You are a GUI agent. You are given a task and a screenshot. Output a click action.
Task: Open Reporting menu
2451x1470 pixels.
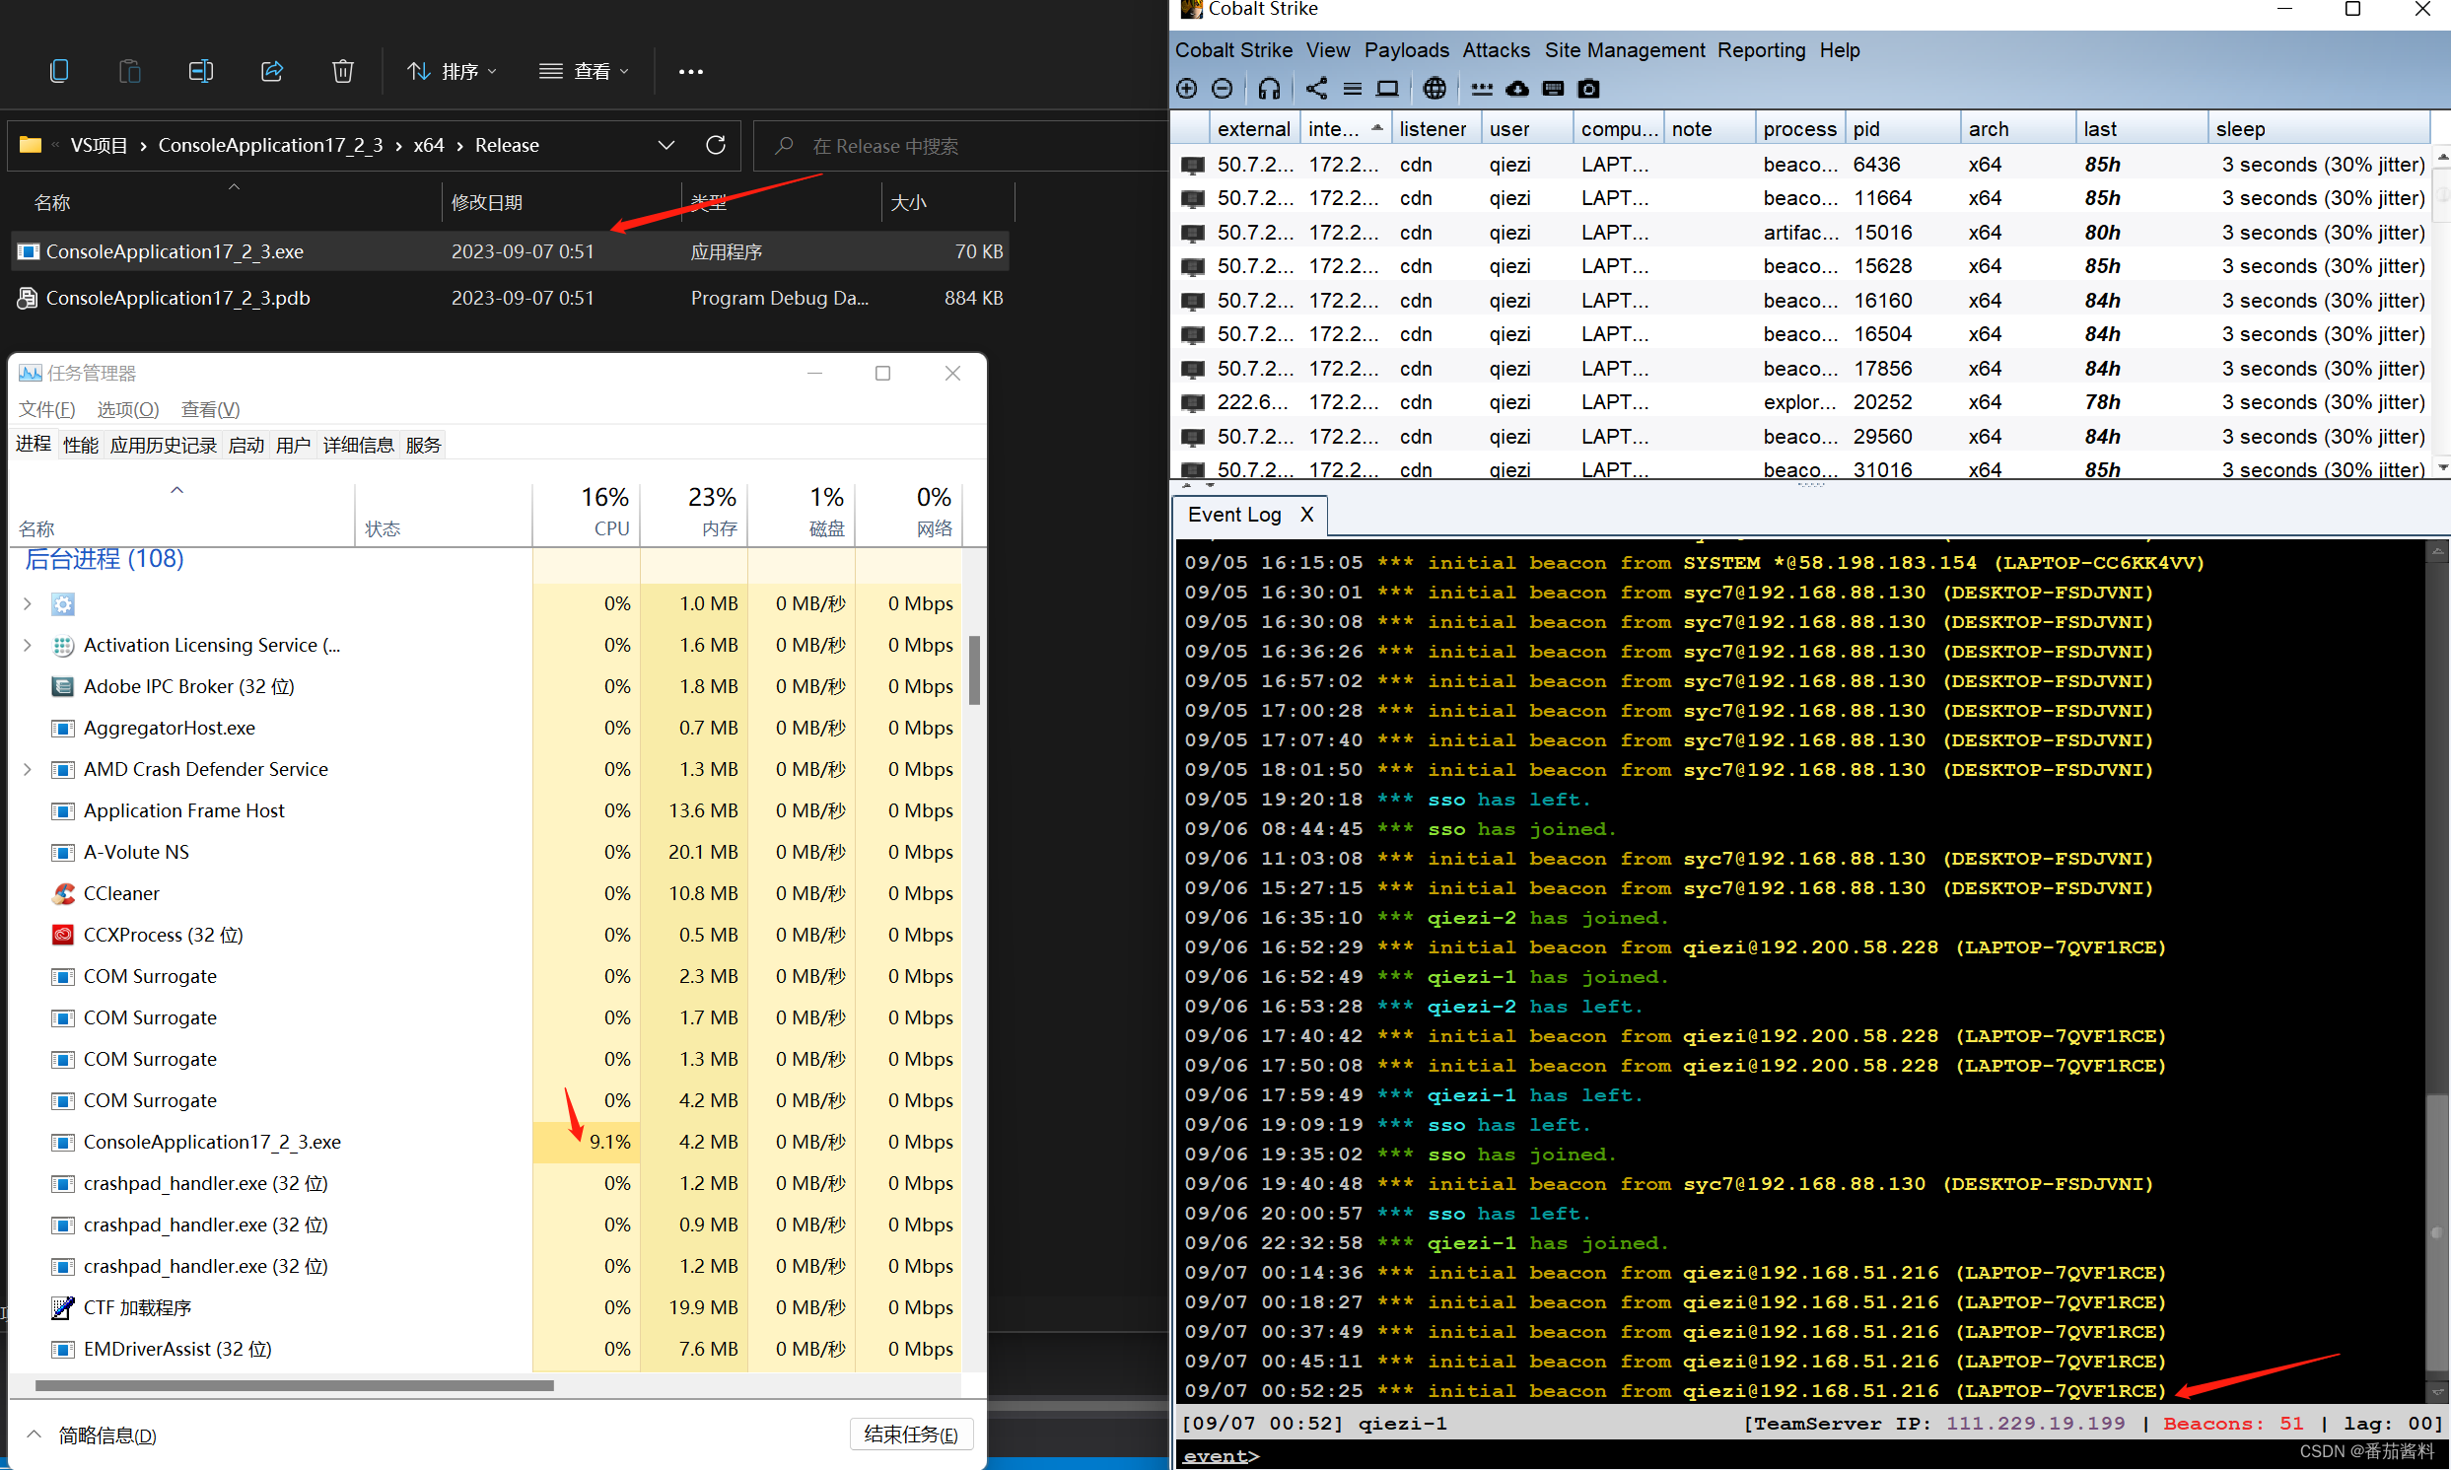coord(1761,49)
